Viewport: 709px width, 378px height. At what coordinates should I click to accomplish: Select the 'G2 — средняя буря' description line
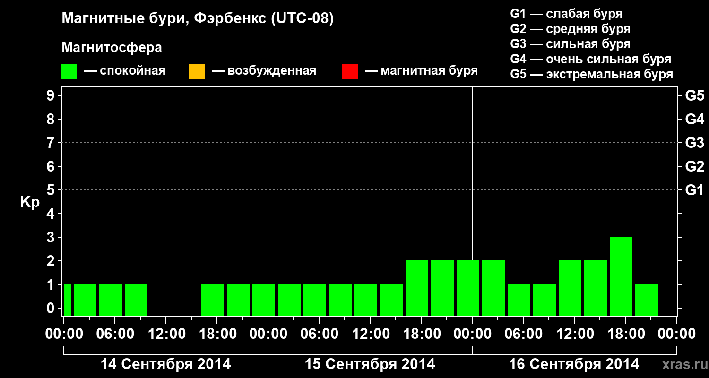tap(571, 29)
